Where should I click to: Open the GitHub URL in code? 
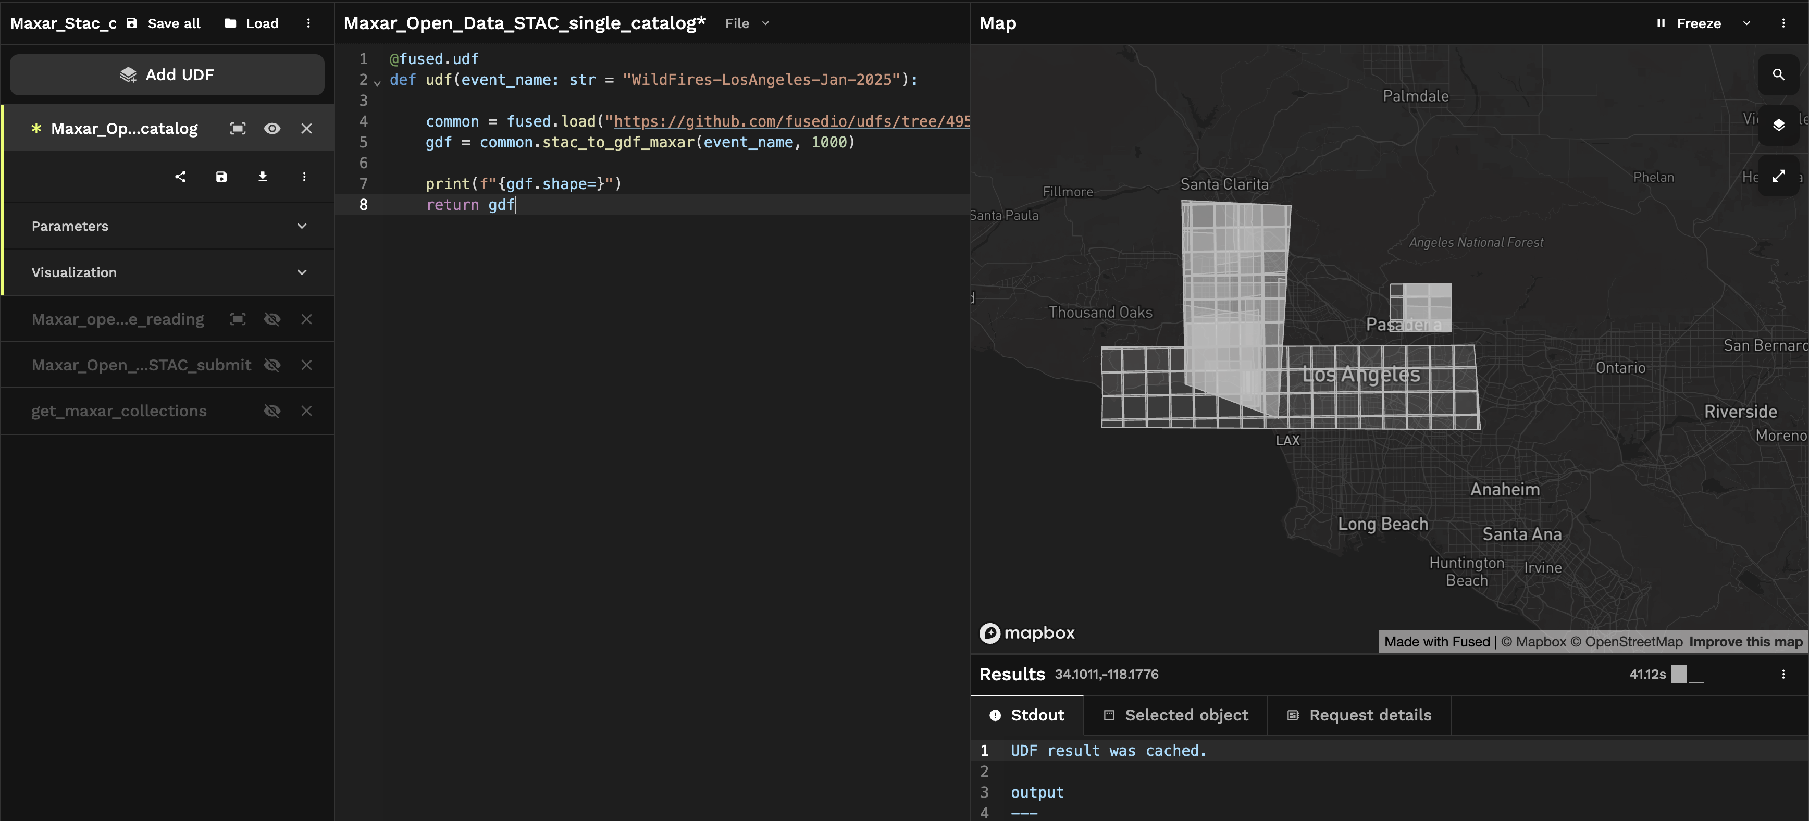(791, 121)
